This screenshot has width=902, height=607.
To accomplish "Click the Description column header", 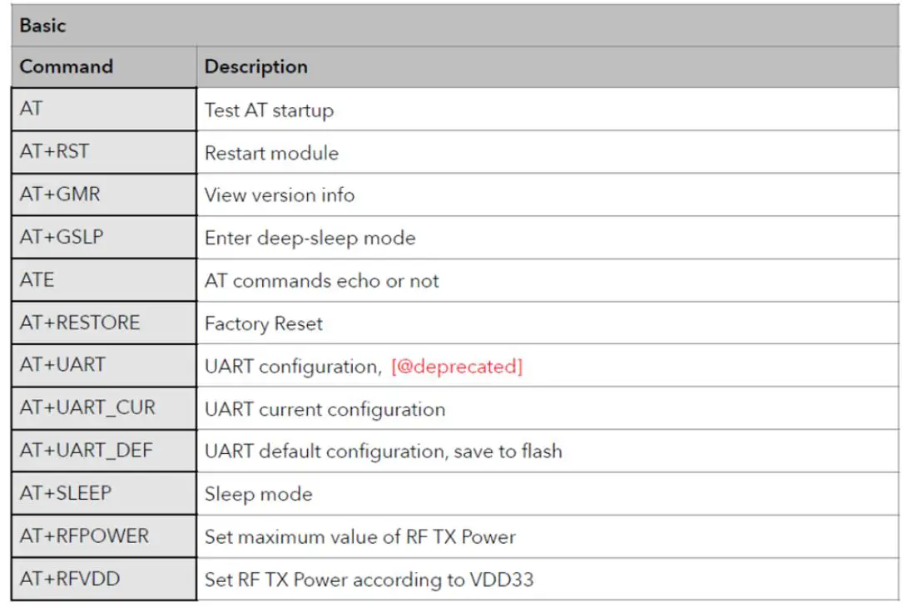I will [256, 67].
